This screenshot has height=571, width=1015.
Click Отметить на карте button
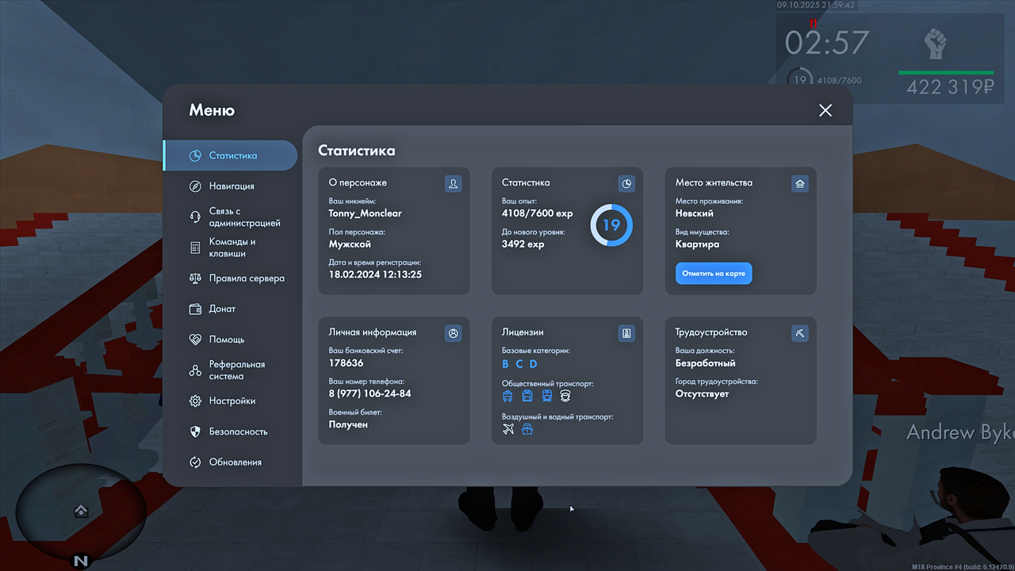coord(714,274)
